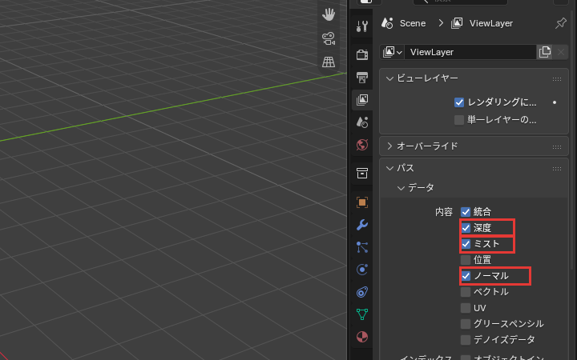Open the Object Data mesh tab
Viewport: 577px width, 360px height.
pyautogui.click(x=362, y=314)
